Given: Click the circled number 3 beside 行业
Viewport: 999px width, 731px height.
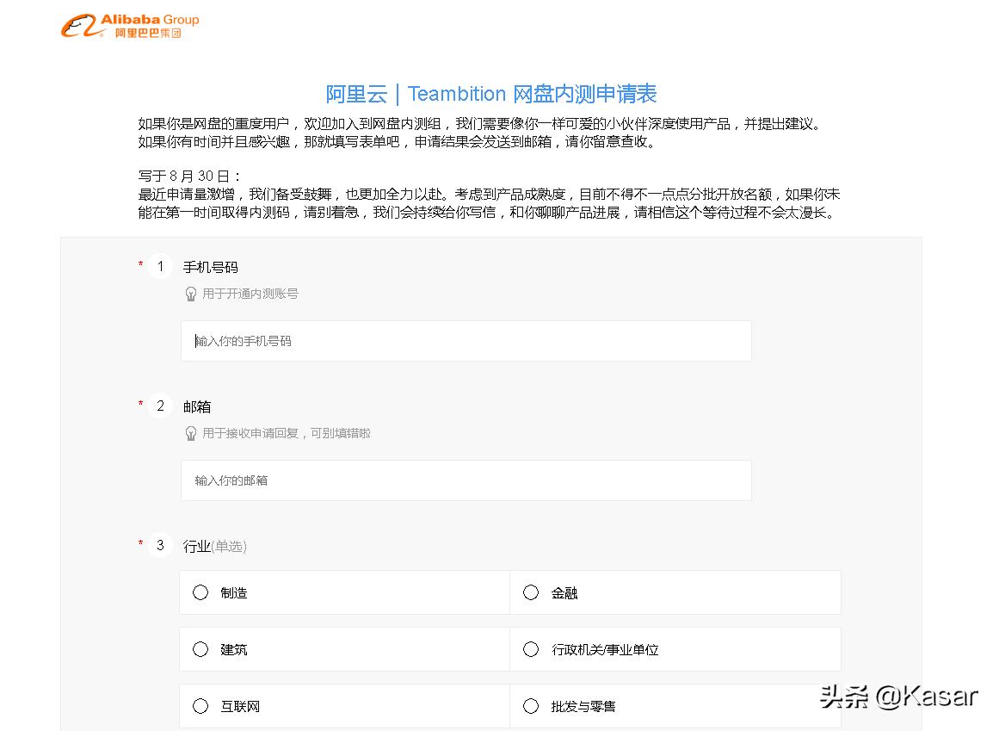Looking at the screenshot, I should pyautogui.click(x=160, y=545).
